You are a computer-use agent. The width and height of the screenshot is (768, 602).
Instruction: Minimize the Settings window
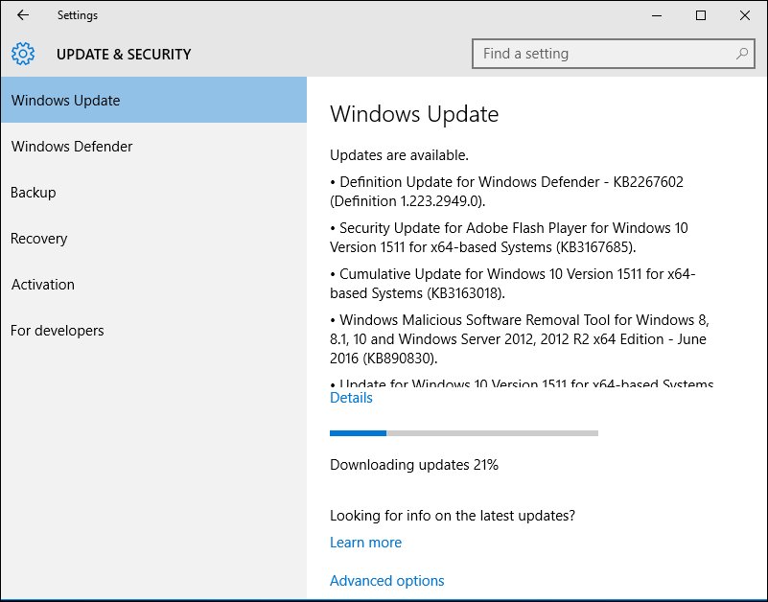coord(657,15)
